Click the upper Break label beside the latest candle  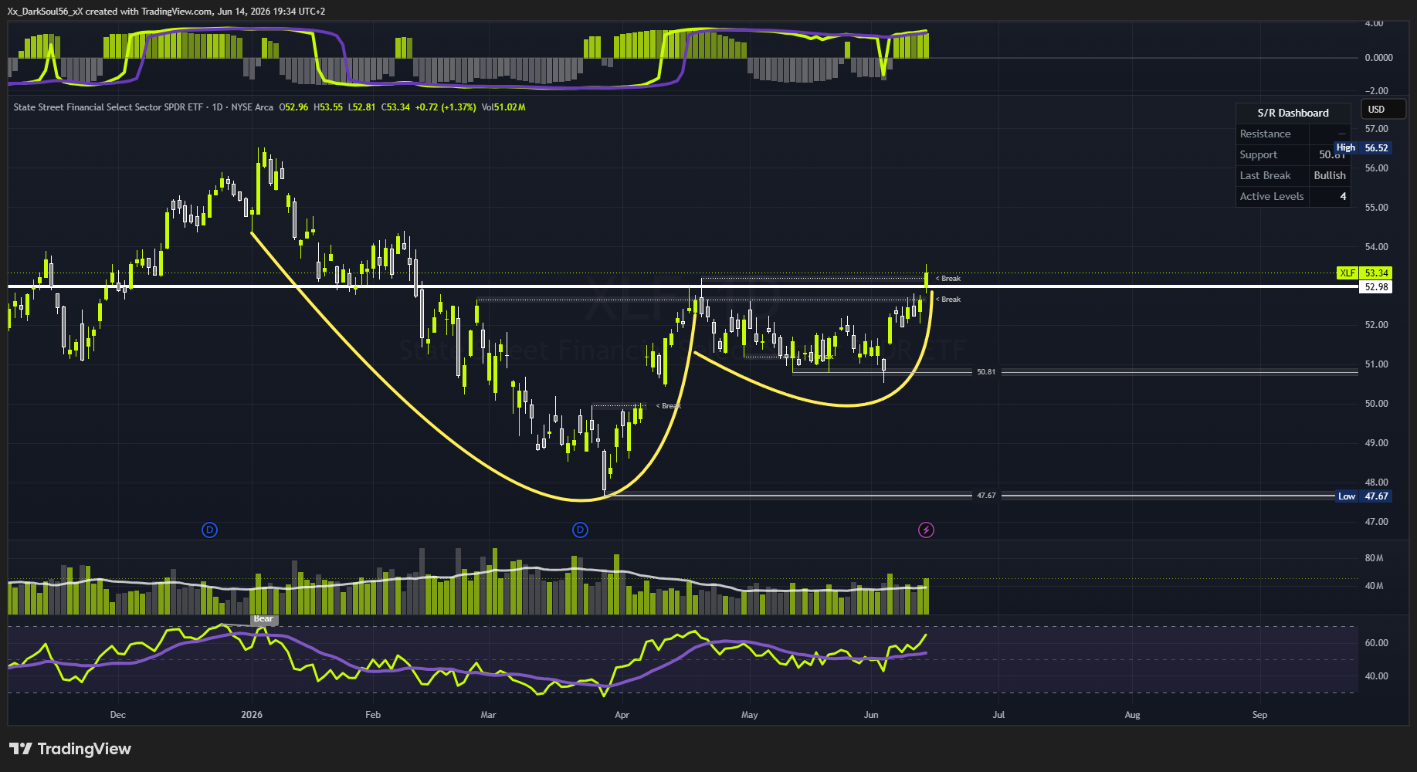click(948, 279)
